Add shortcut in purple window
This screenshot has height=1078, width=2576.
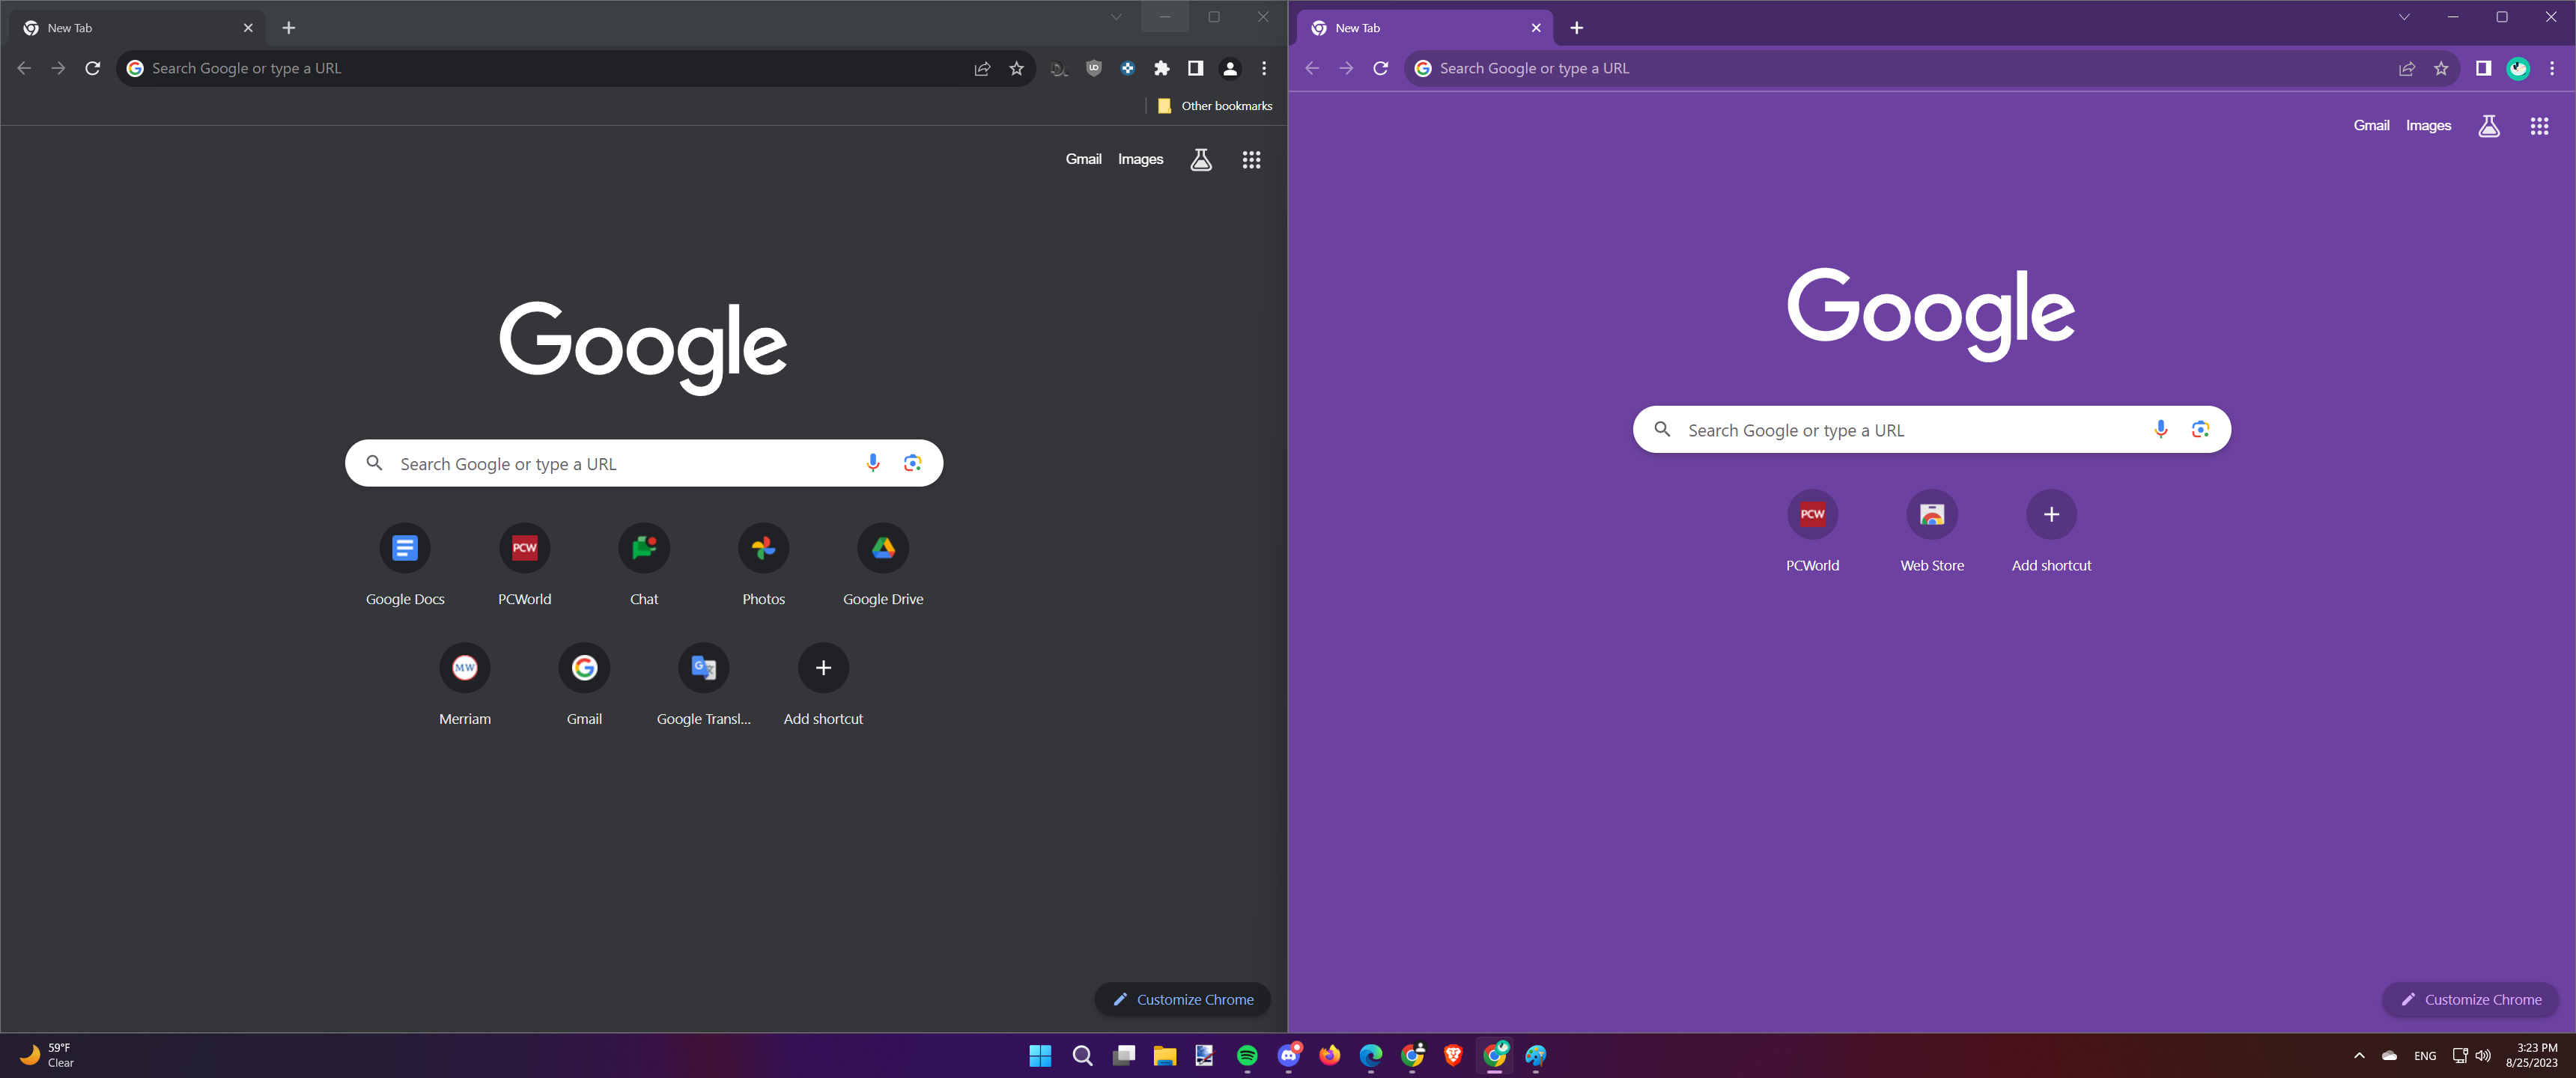pos(2051,531)
